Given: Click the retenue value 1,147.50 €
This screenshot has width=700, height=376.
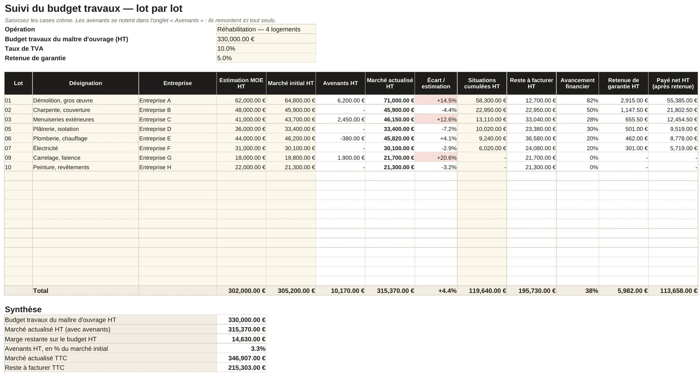Looking at the screenshot, I should (623, 110).
